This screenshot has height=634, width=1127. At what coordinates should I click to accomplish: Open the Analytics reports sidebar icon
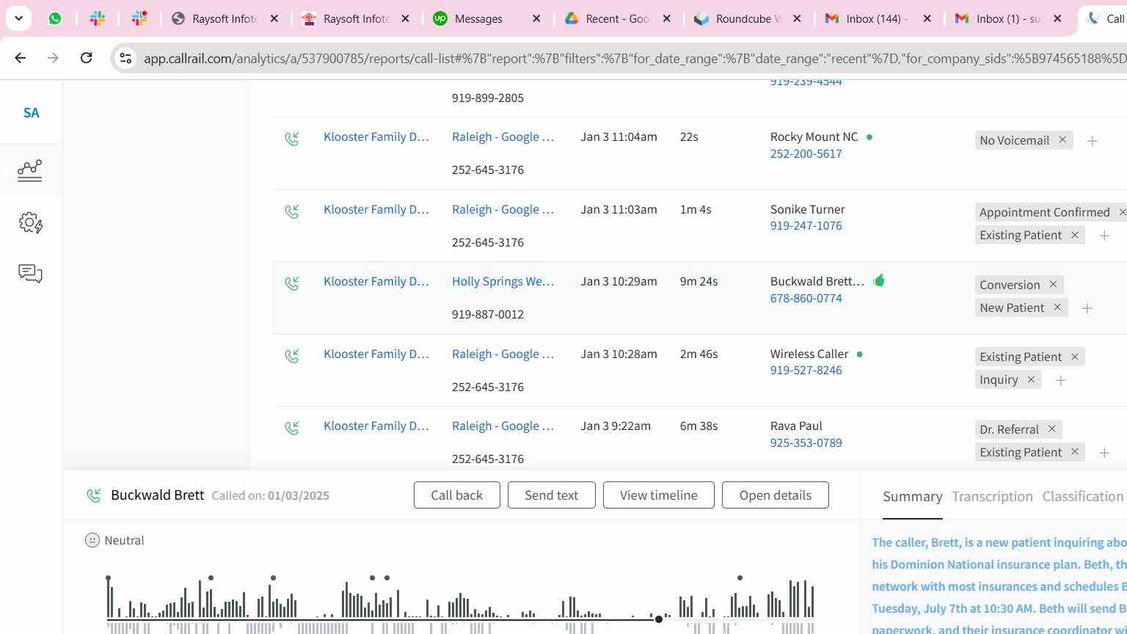[x=30, y=170]
